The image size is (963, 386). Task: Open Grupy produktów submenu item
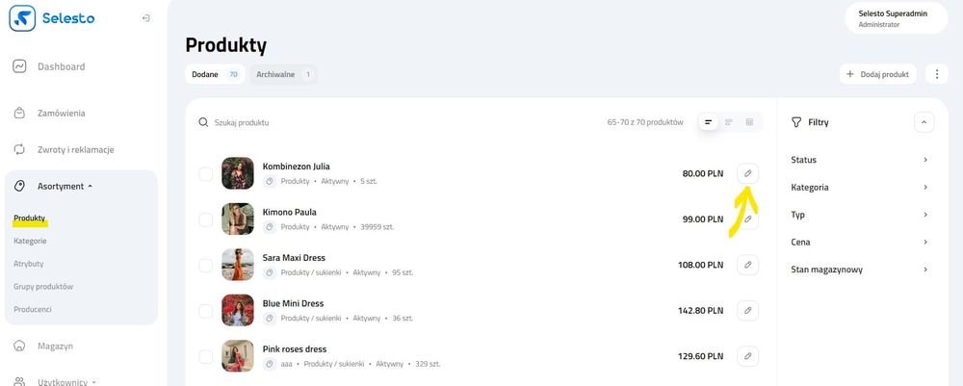pyautogui.click(x=43, y=287)
